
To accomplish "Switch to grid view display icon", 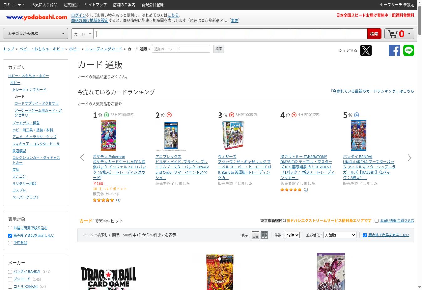I will pyautogui.click(x=265, y=235).
